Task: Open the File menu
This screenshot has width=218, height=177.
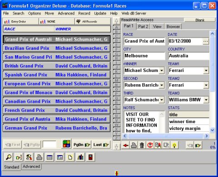Action: point(6,13)
